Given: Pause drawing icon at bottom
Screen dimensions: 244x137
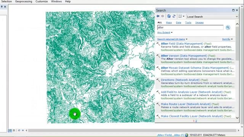Looking at the screenshot, I should 23,130.
